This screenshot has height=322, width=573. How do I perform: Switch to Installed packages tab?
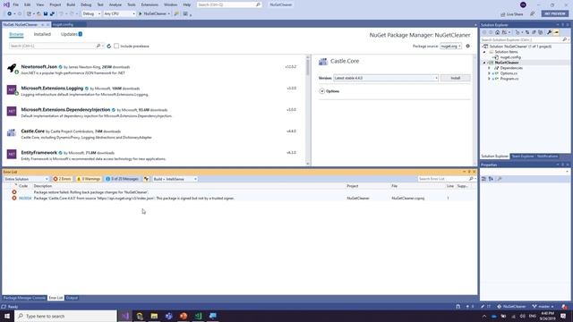(42, 34)
